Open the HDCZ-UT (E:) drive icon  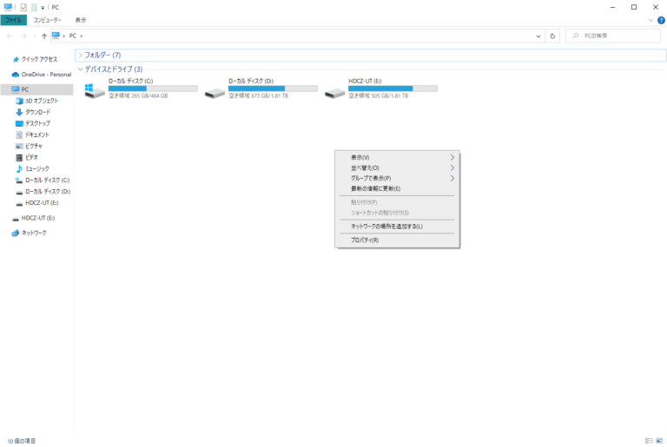[x=333, y=90]
